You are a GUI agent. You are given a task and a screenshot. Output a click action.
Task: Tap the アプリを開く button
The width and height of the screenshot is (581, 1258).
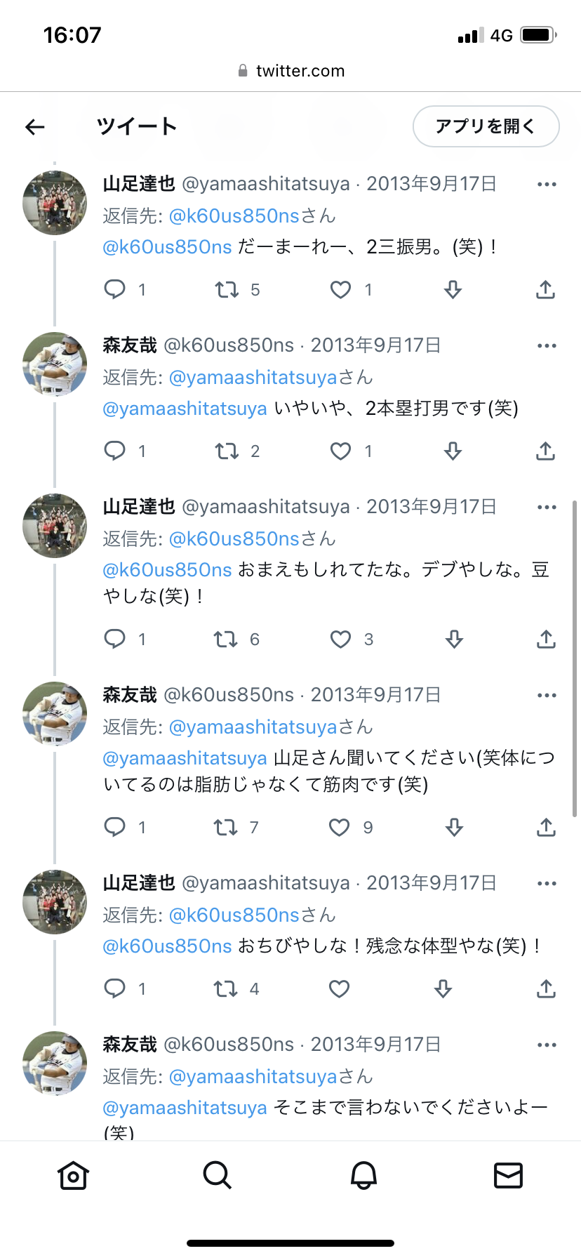click(x=486, y=126)
